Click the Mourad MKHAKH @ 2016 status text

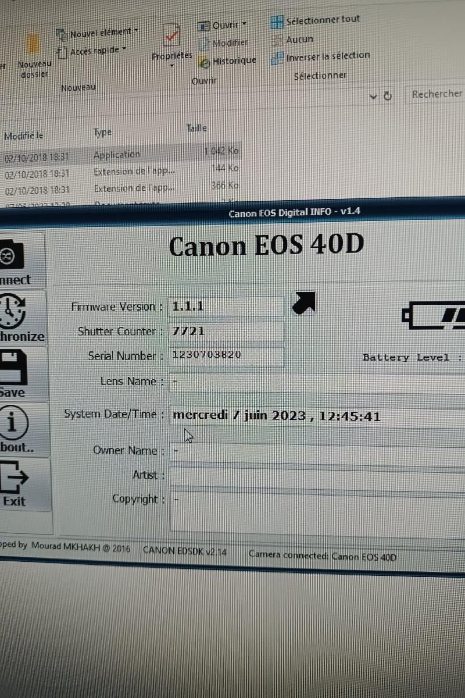[x=81, y=548]
